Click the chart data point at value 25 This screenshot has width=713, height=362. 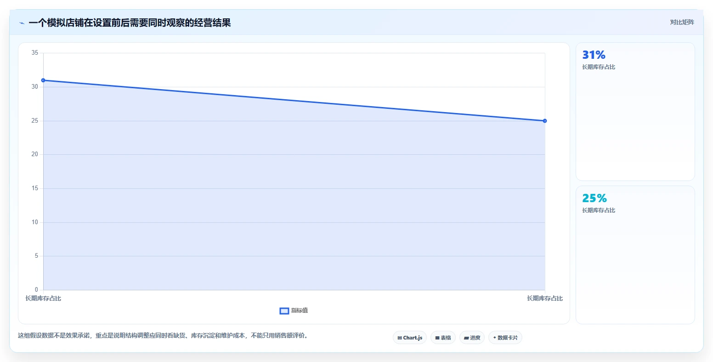(545, 121)
